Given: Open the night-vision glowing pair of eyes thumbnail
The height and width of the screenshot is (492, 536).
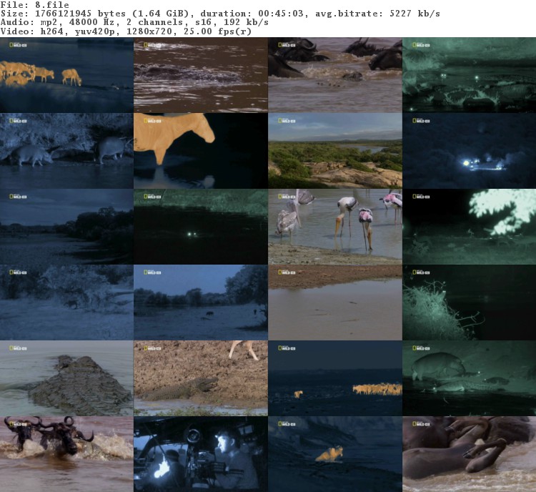Looking at the screenshot, I should click(201, 227).
